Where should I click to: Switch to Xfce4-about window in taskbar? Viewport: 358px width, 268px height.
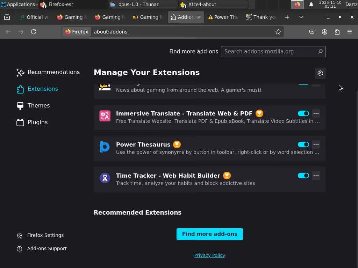point(213,4)
